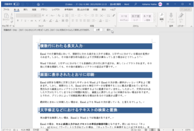Toggle Bold formatting
The width and height of the screenshot is (194, 131).
click(x=18, y=20)
